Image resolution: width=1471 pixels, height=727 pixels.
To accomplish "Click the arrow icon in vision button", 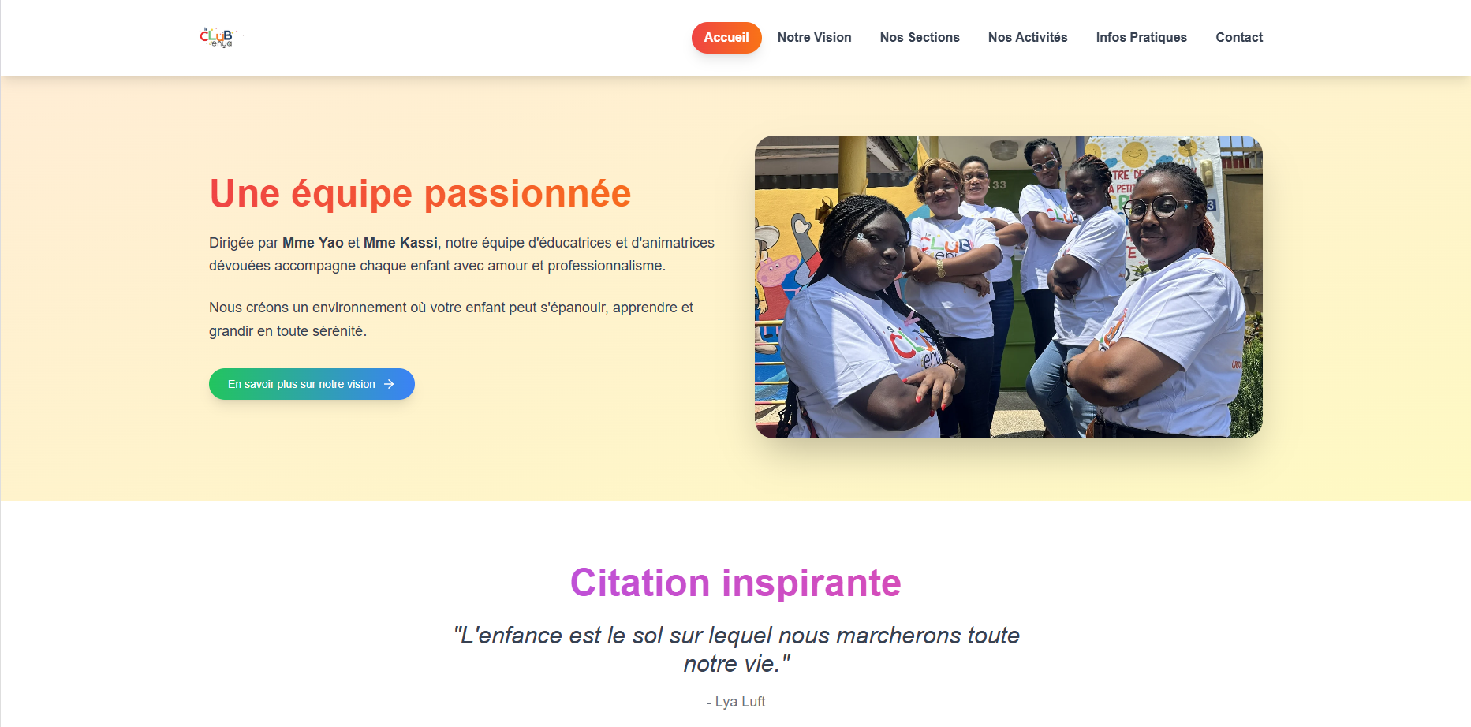I will pyautogui.click(x=389, y=384).
